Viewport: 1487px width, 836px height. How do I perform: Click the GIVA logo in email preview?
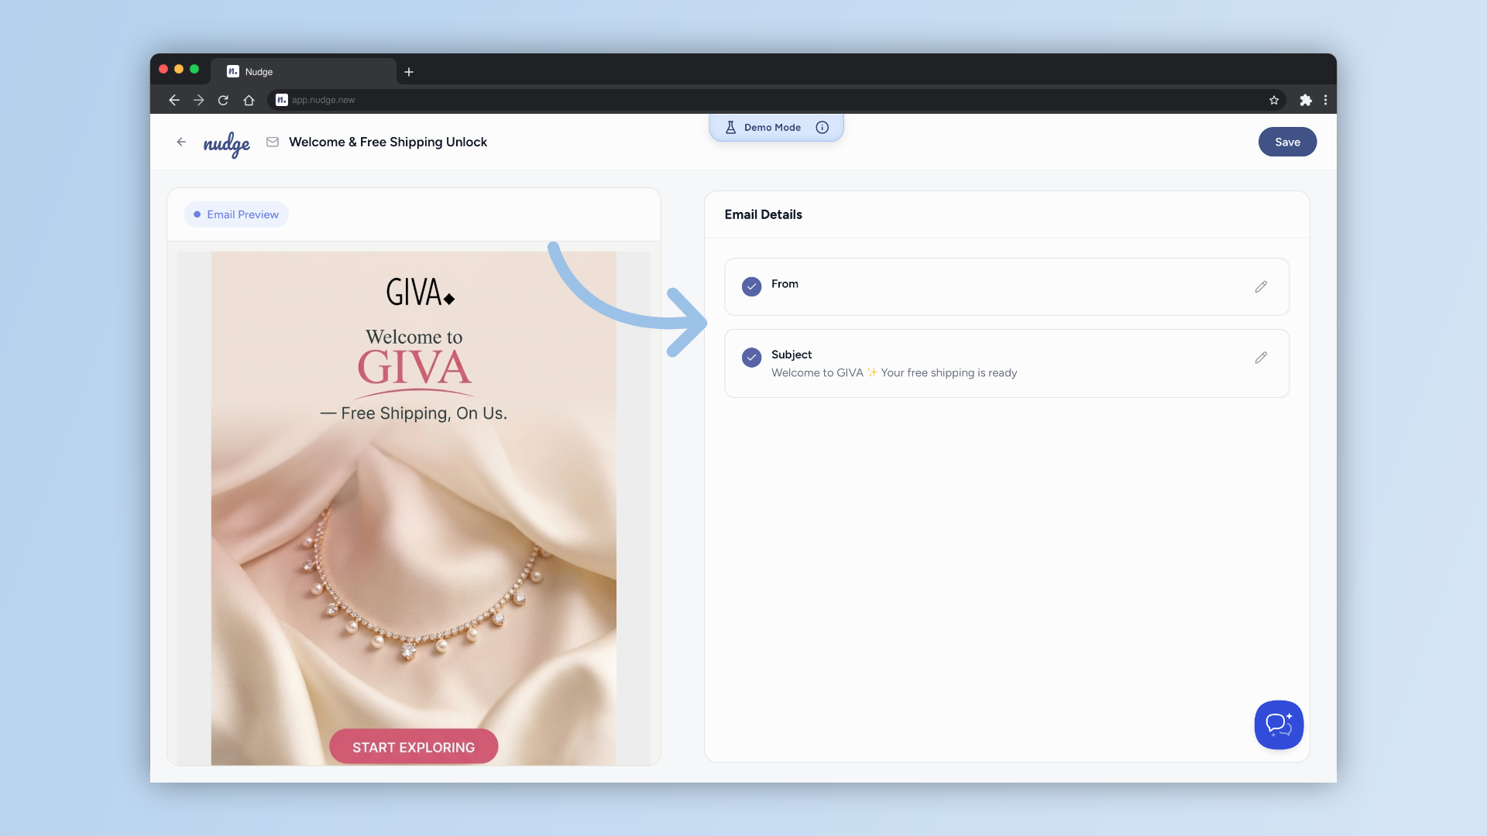tap(420, 293)
